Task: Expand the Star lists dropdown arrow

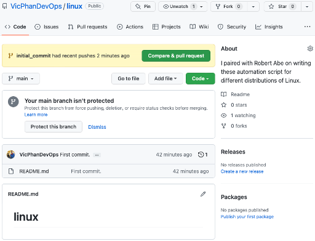Action: click(x=307, y=7)
